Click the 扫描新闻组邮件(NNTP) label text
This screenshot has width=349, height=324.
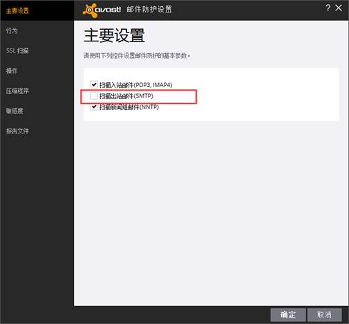[x=129, y=107]
